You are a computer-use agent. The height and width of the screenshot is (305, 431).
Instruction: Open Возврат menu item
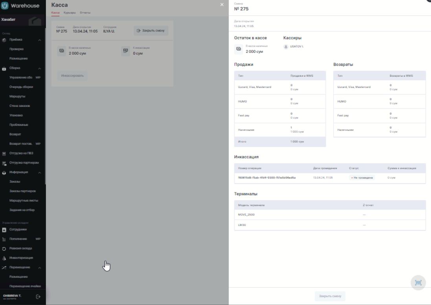coord(15,134)
